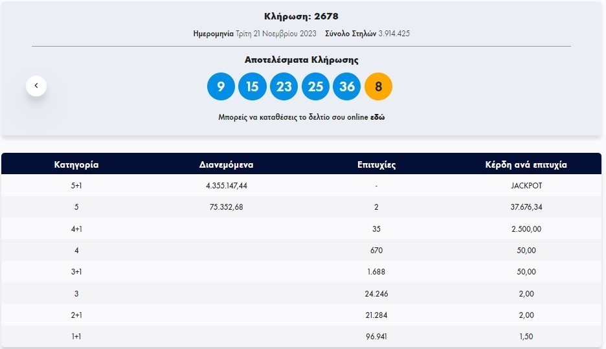Select the 5+1 category row
This screenshot has height=349, width=606.
click(76, 186)
